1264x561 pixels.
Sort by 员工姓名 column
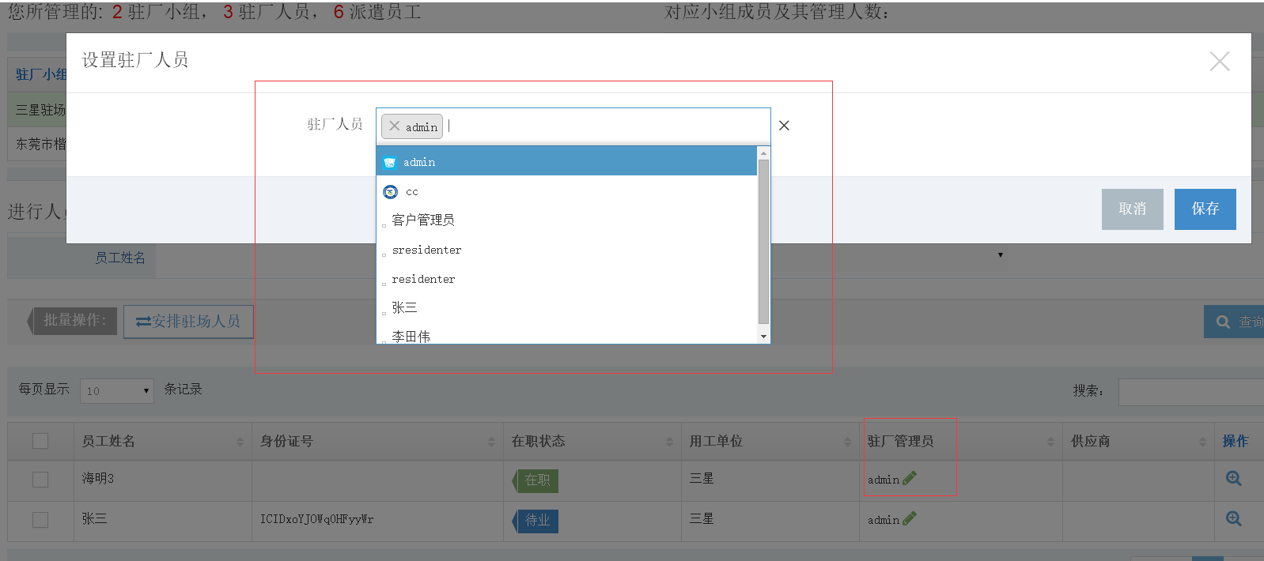click(162, 441)
